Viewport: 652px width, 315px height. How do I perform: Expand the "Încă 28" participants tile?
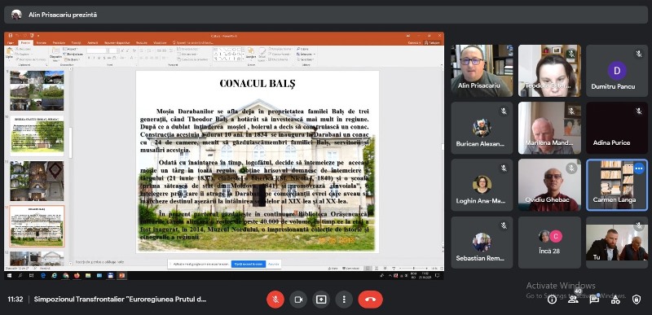[x=549, y=243]
